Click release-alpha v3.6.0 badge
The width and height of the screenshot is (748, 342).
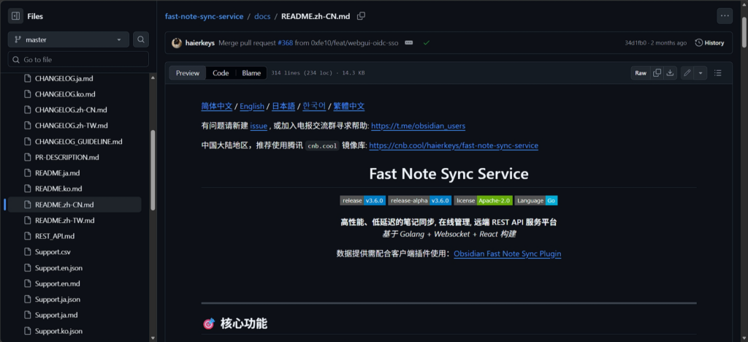pyautogui.click(x=420, y=201)
